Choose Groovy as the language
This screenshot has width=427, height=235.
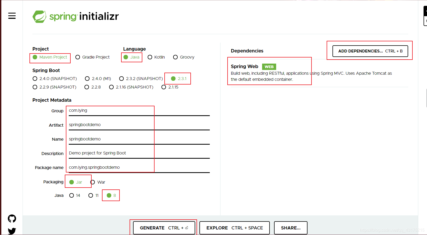click(184, 57)
